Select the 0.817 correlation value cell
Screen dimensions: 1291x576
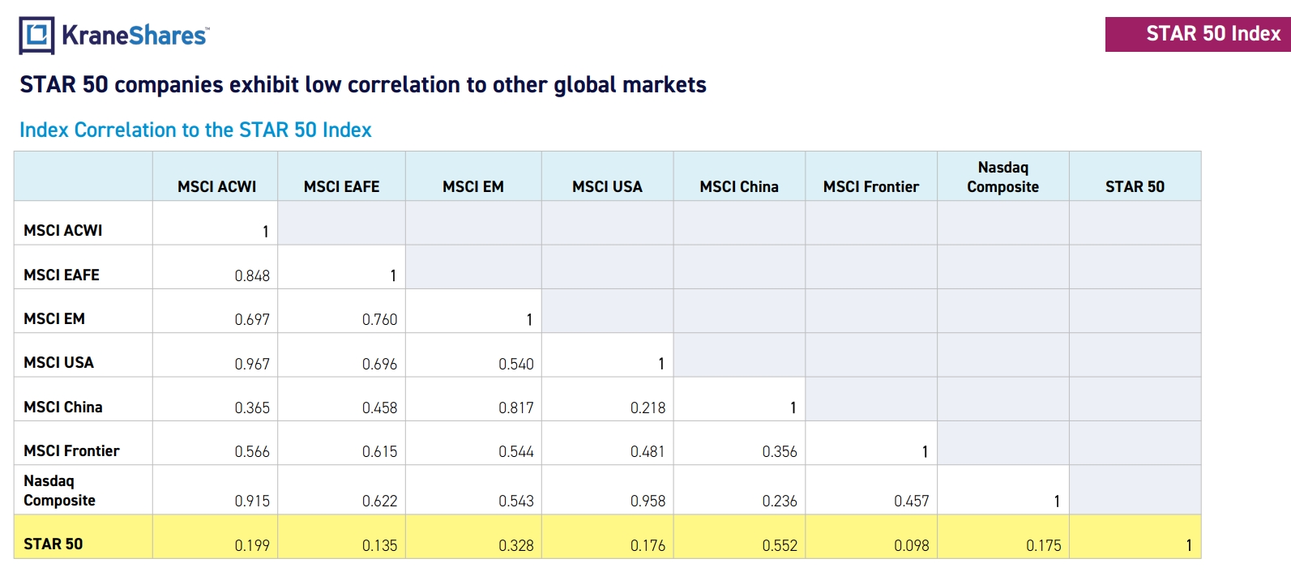click(x=515, y=407)
